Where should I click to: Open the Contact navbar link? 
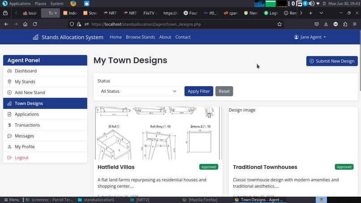(183, 37)
